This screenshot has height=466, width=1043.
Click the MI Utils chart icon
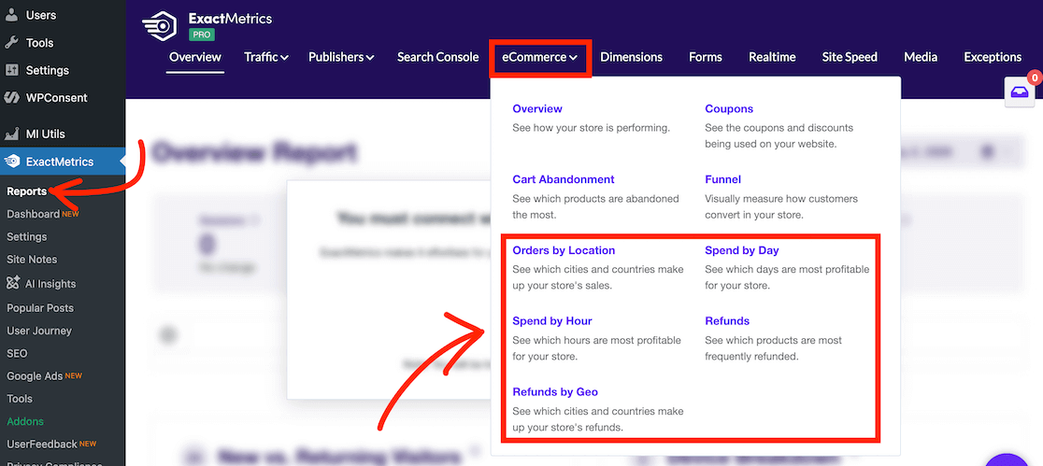click(11, 134)
